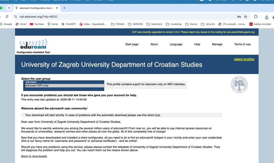Open the Manage menu item

click(217, 44)
